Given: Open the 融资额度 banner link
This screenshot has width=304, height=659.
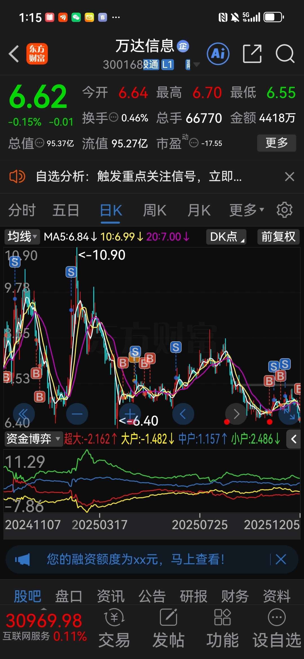Looking at the screenshot, I should [x=136, y=559].
